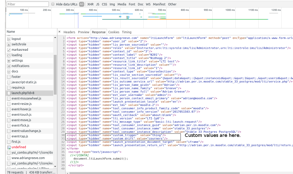Show the Timing tab
Screen dimensions: 293x174
click(127, 32)
